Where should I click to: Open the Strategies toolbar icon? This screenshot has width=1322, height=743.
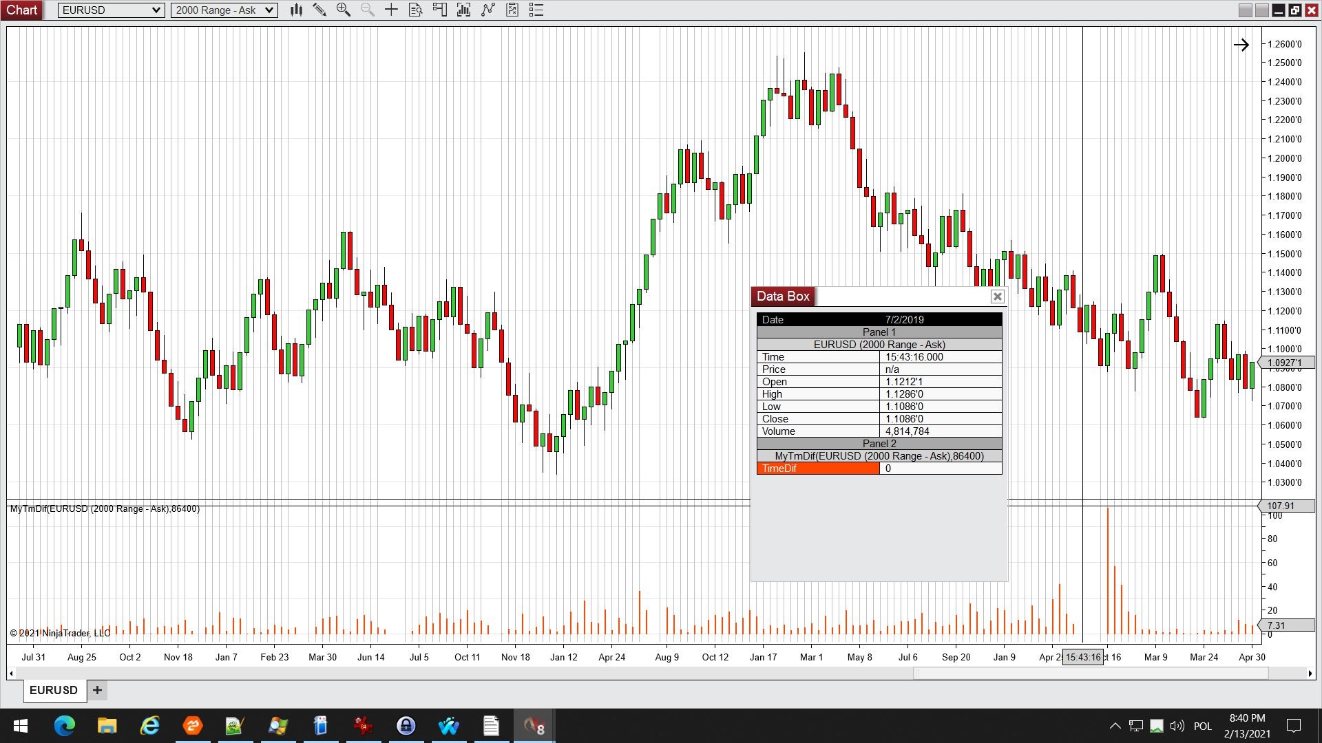[x=512, y=10]
